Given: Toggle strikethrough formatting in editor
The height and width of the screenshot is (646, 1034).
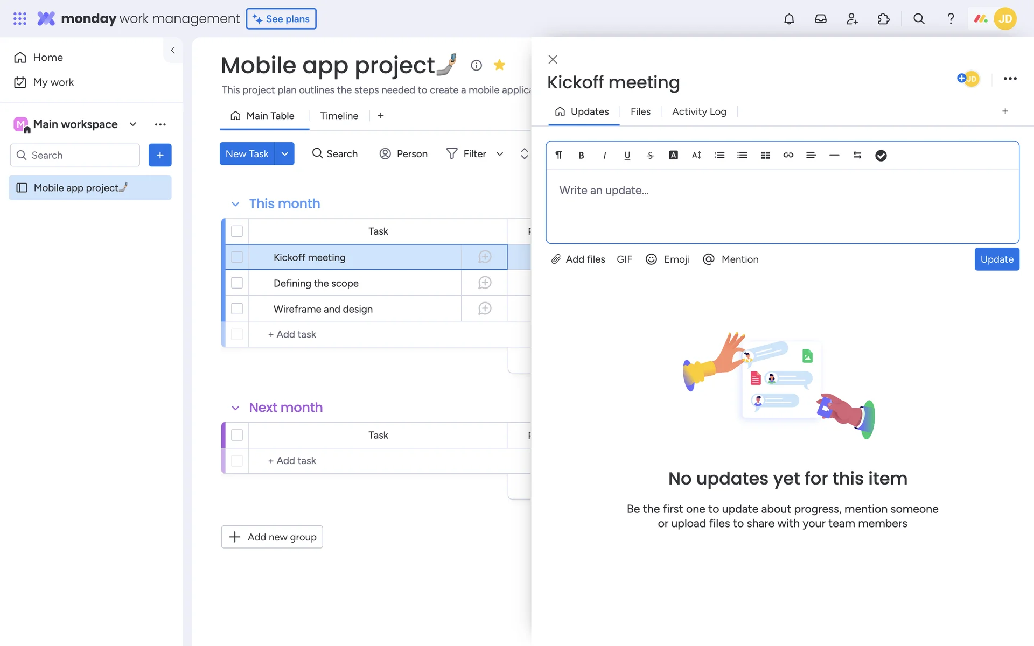Looking at the screenshot, I should 650,155.
